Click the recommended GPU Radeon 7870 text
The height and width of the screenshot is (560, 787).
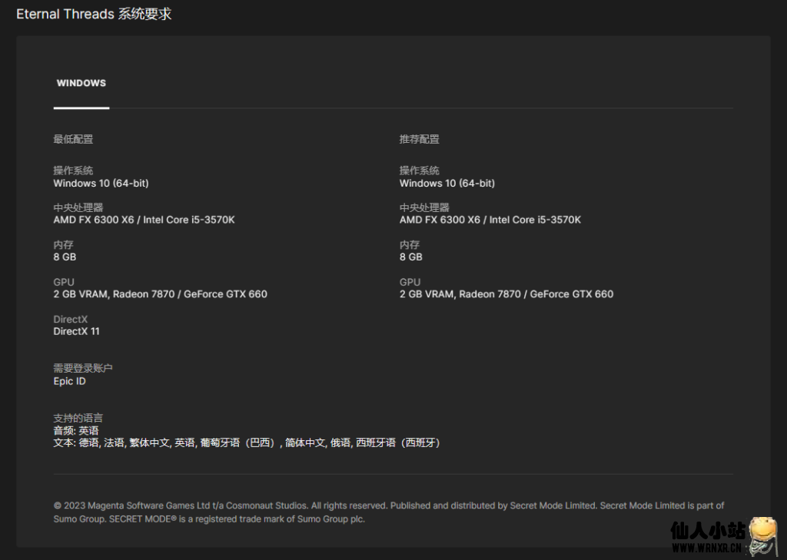coord(506,294)
